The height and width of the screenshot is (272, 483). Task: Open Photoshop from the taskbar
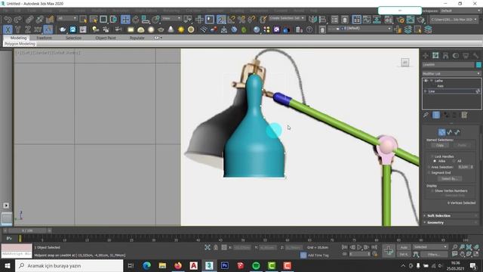pyautogui.click(x=225, y=265)
